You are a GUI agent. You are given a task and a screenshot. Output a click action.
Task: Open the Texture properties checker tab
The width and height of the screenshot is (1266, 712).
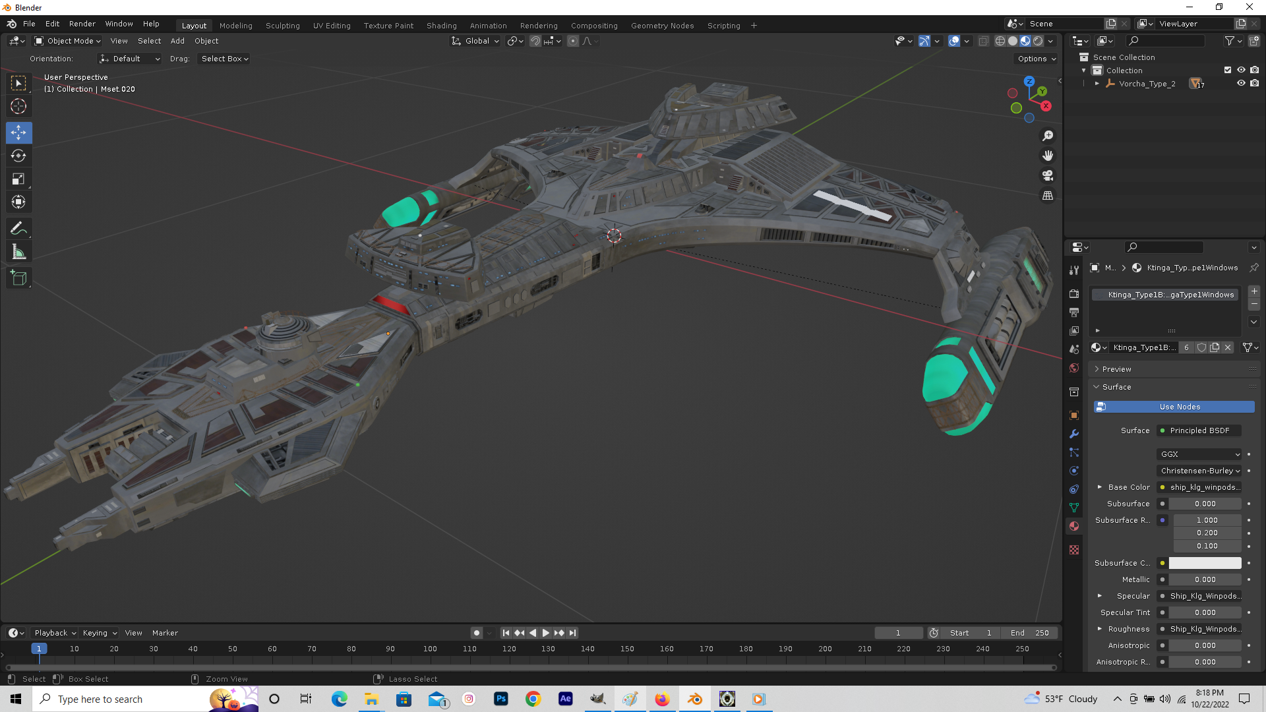click(1074, 550)
